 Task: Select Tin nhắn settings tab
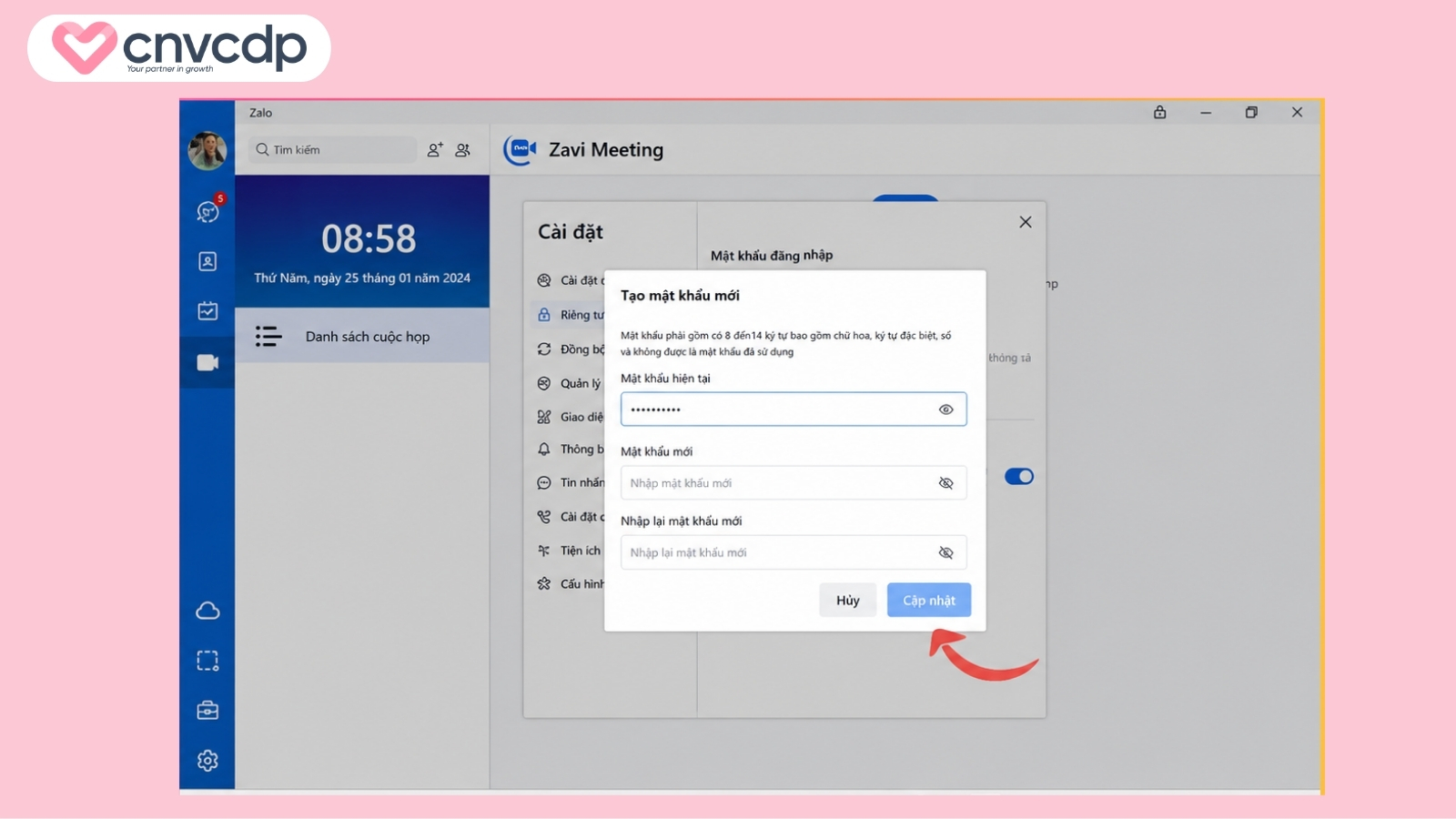570,482
